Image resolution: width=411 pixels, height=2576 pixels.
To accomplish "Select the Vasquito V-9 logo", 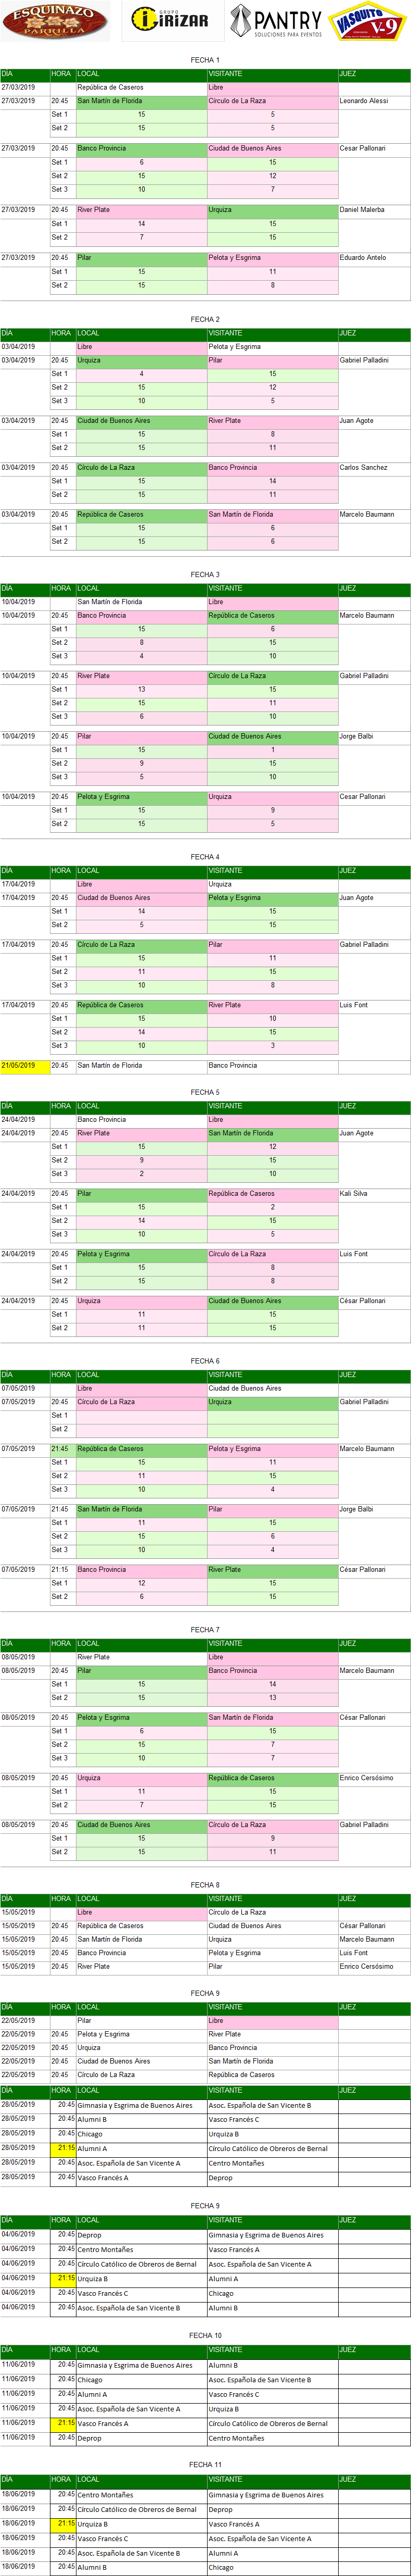I will 367,21.
